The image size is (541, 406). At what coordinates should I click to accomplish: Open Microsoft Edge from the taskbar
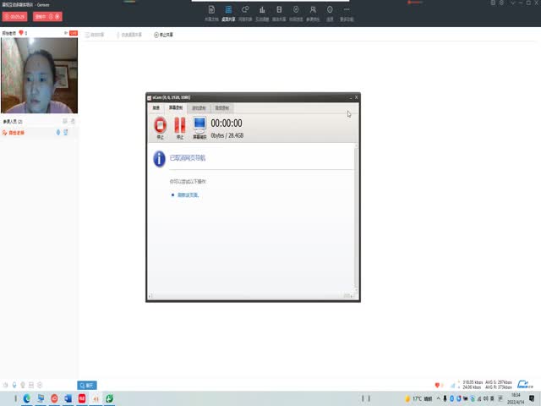27,398
